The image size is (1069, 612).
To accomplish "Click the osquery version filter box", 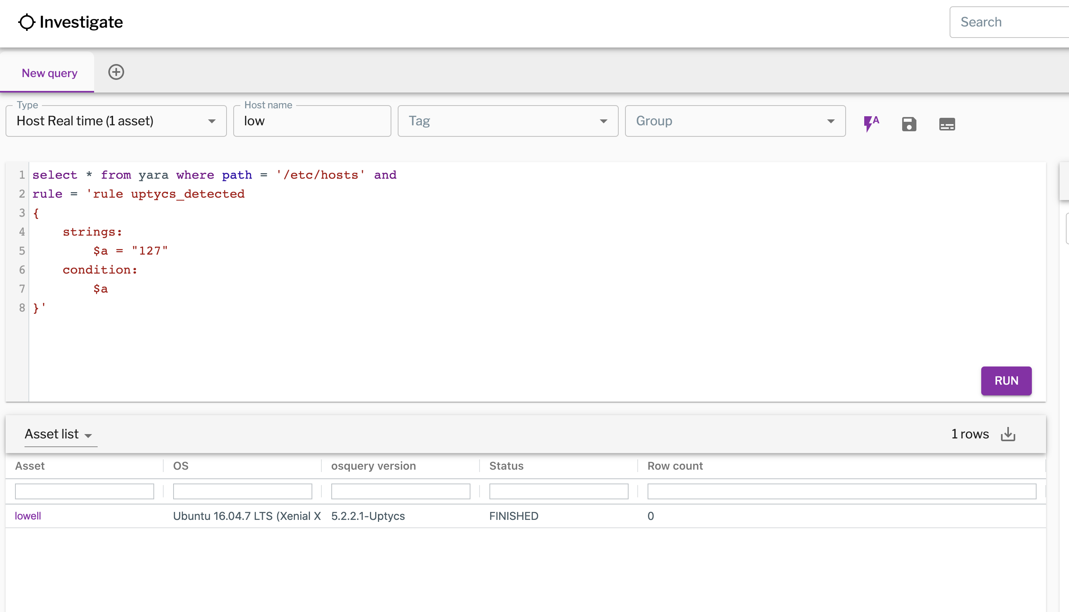I will pos(400,491).
